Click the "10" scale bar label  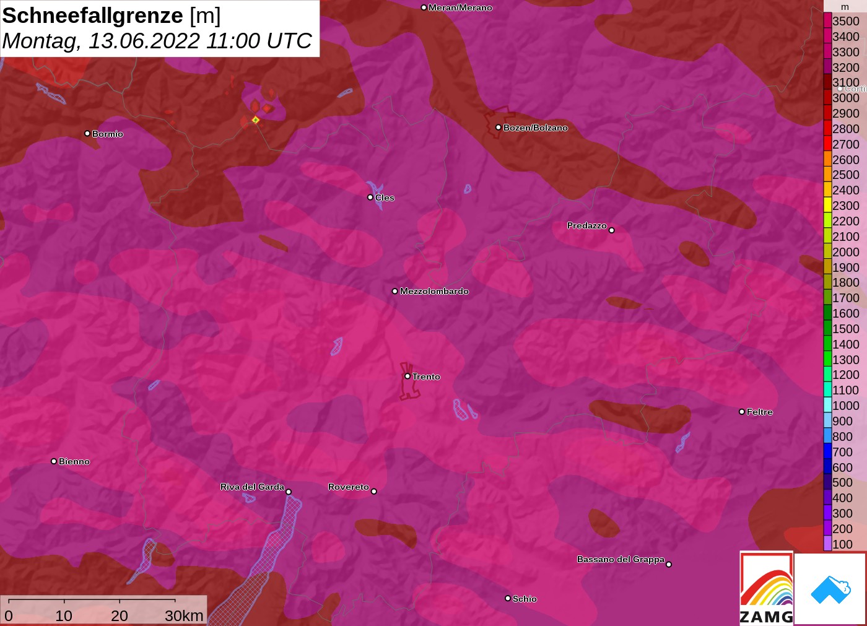coord(64,615)
